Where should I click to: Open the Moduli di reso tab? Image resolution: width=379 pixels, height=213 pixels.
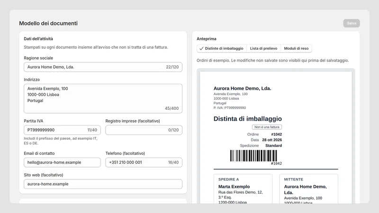(296, 48)
